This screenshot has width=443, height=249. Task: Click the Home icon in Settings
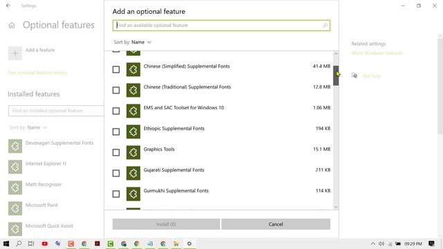12,26
